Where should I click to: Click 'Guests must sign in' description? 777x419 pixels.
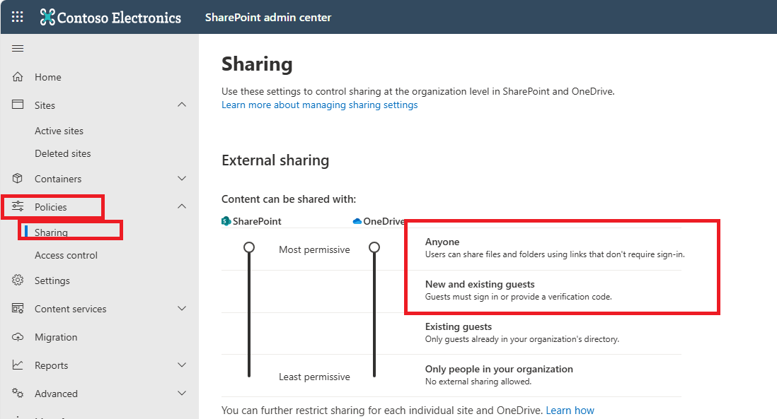(518, 297)
